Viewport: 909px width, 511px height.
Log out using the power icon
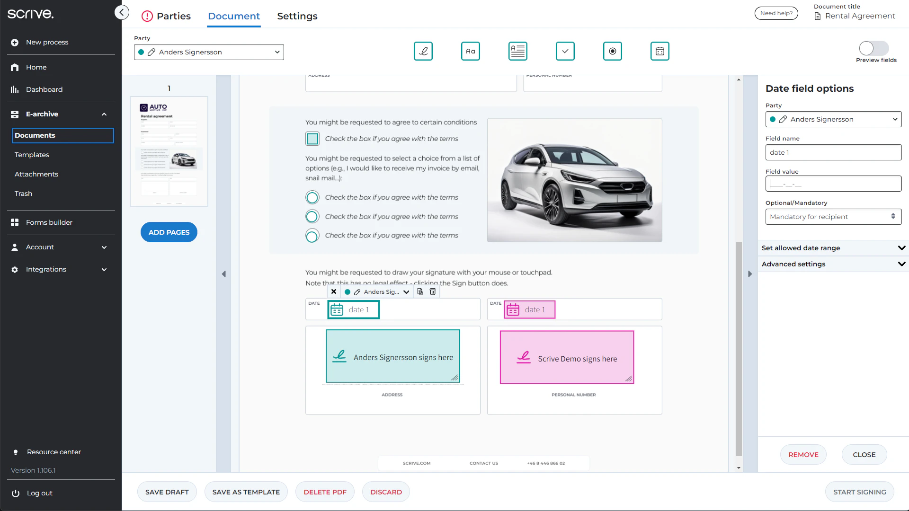click(x=16, y=493)
